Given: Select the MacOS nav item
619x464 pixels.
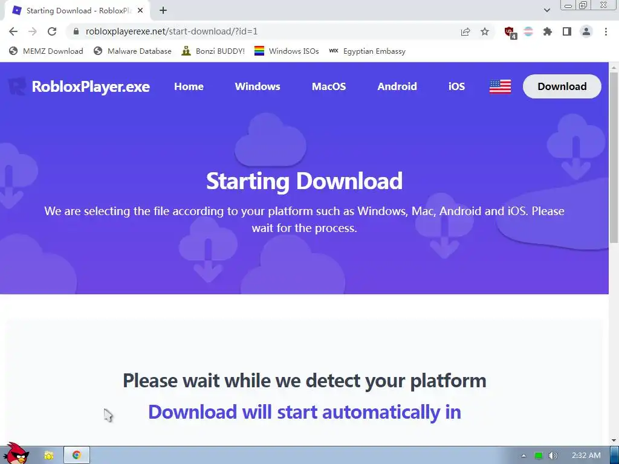Looking at the screenshot, I should (329, 86).
